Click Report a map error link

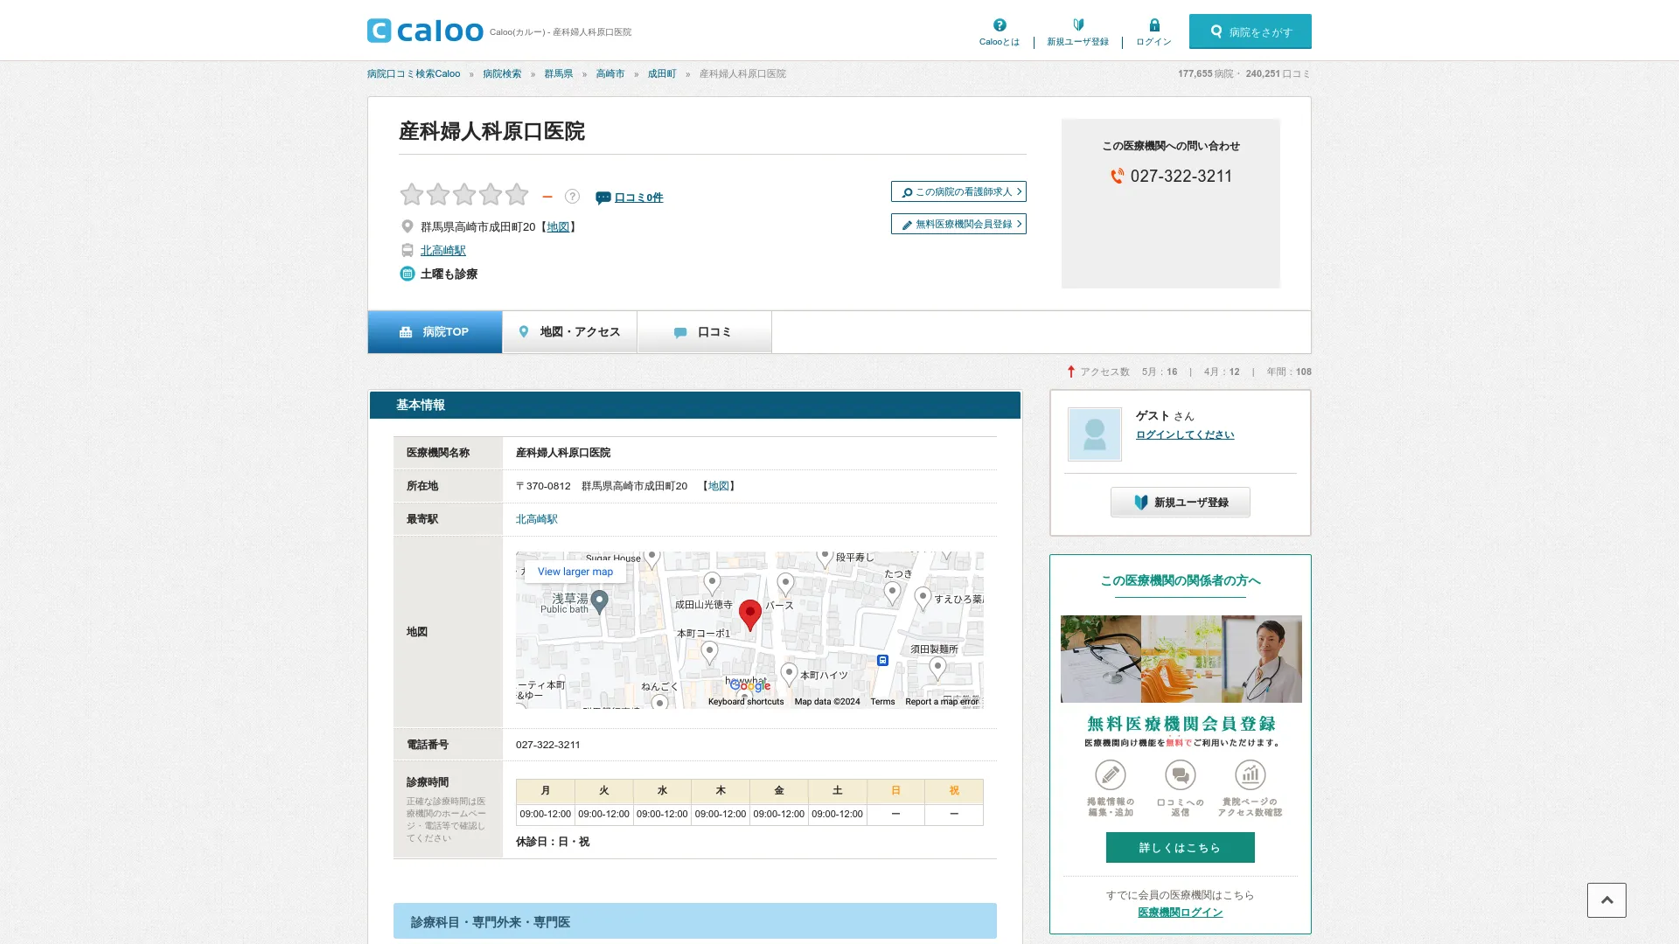point(942,702)
